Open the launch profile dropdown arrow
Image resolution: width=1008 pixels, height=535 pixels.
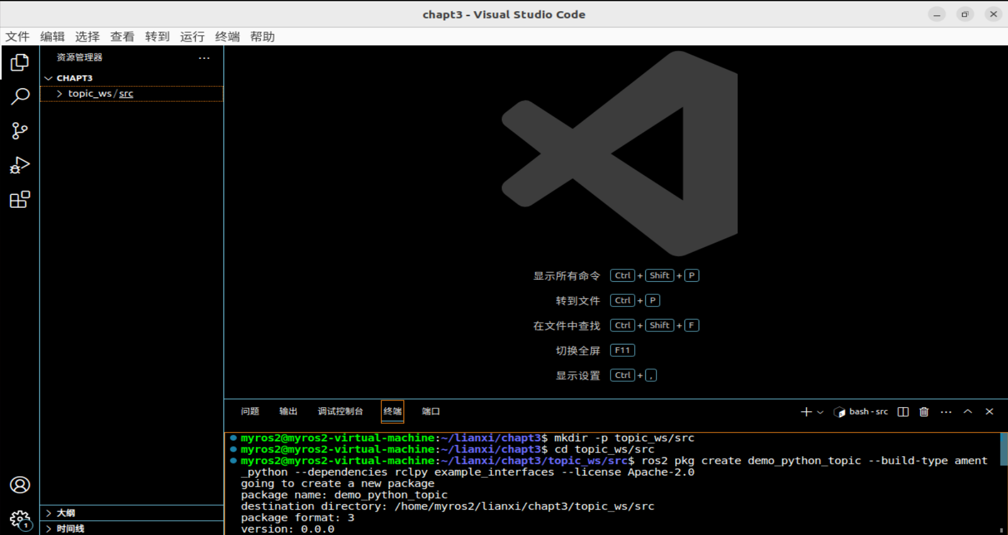point(820,412)
